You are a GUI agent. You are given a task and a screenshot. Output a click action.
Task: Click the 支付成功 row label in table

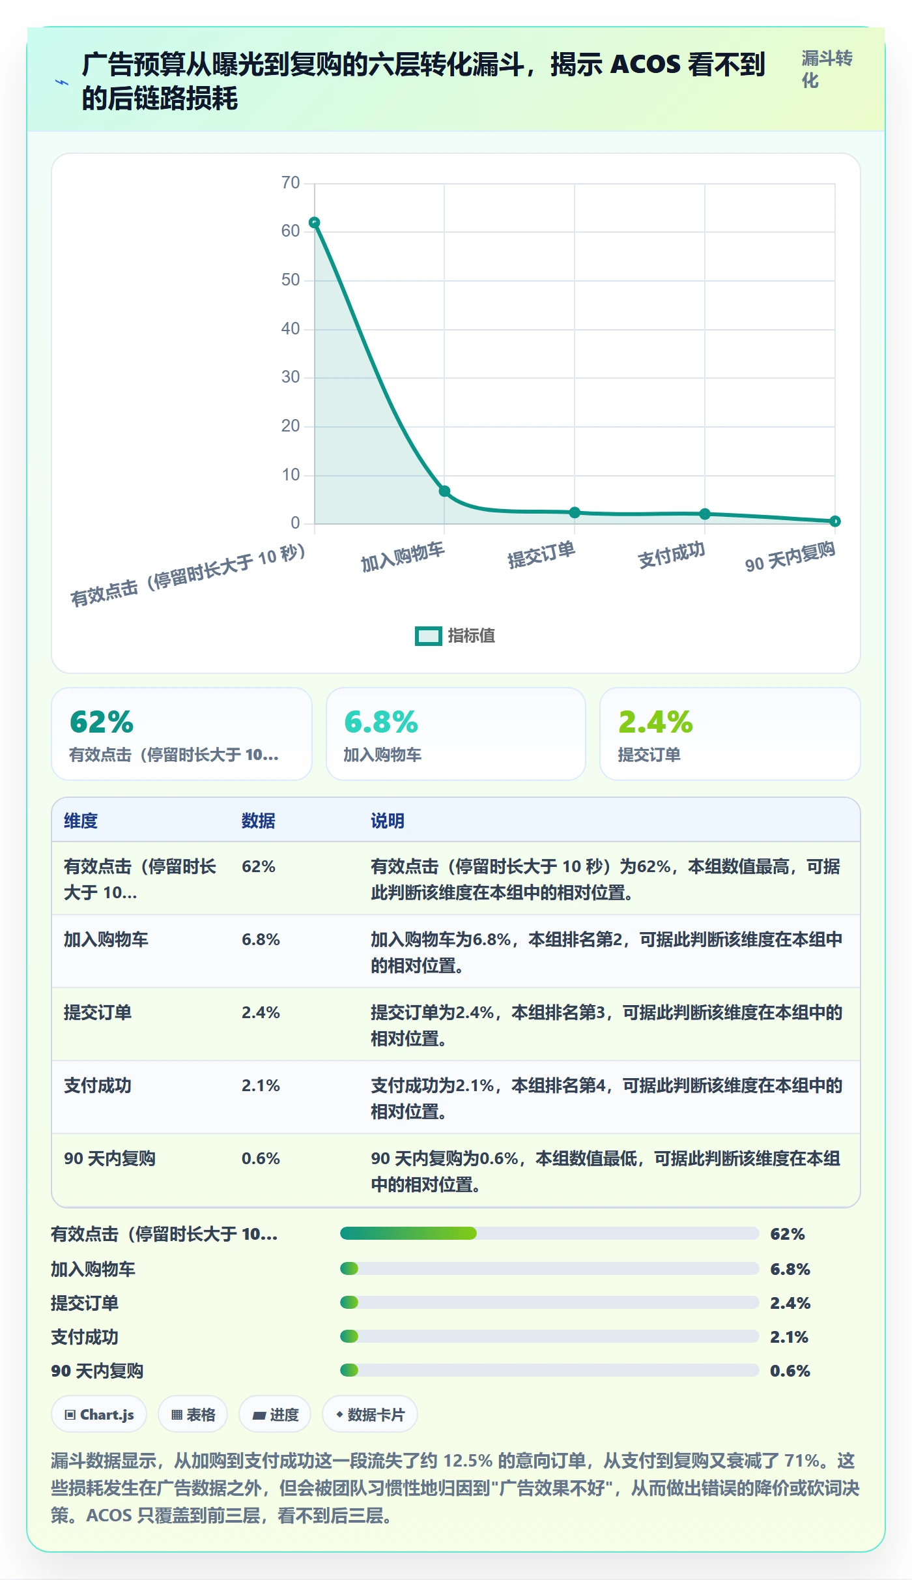pos(98,1085)
